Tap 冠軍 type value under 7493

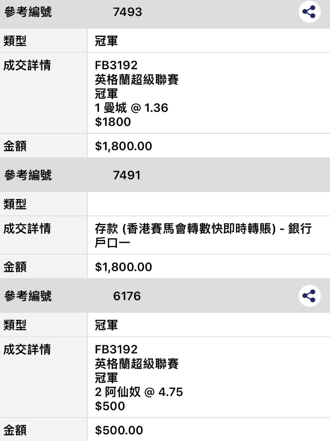[106, 41]
